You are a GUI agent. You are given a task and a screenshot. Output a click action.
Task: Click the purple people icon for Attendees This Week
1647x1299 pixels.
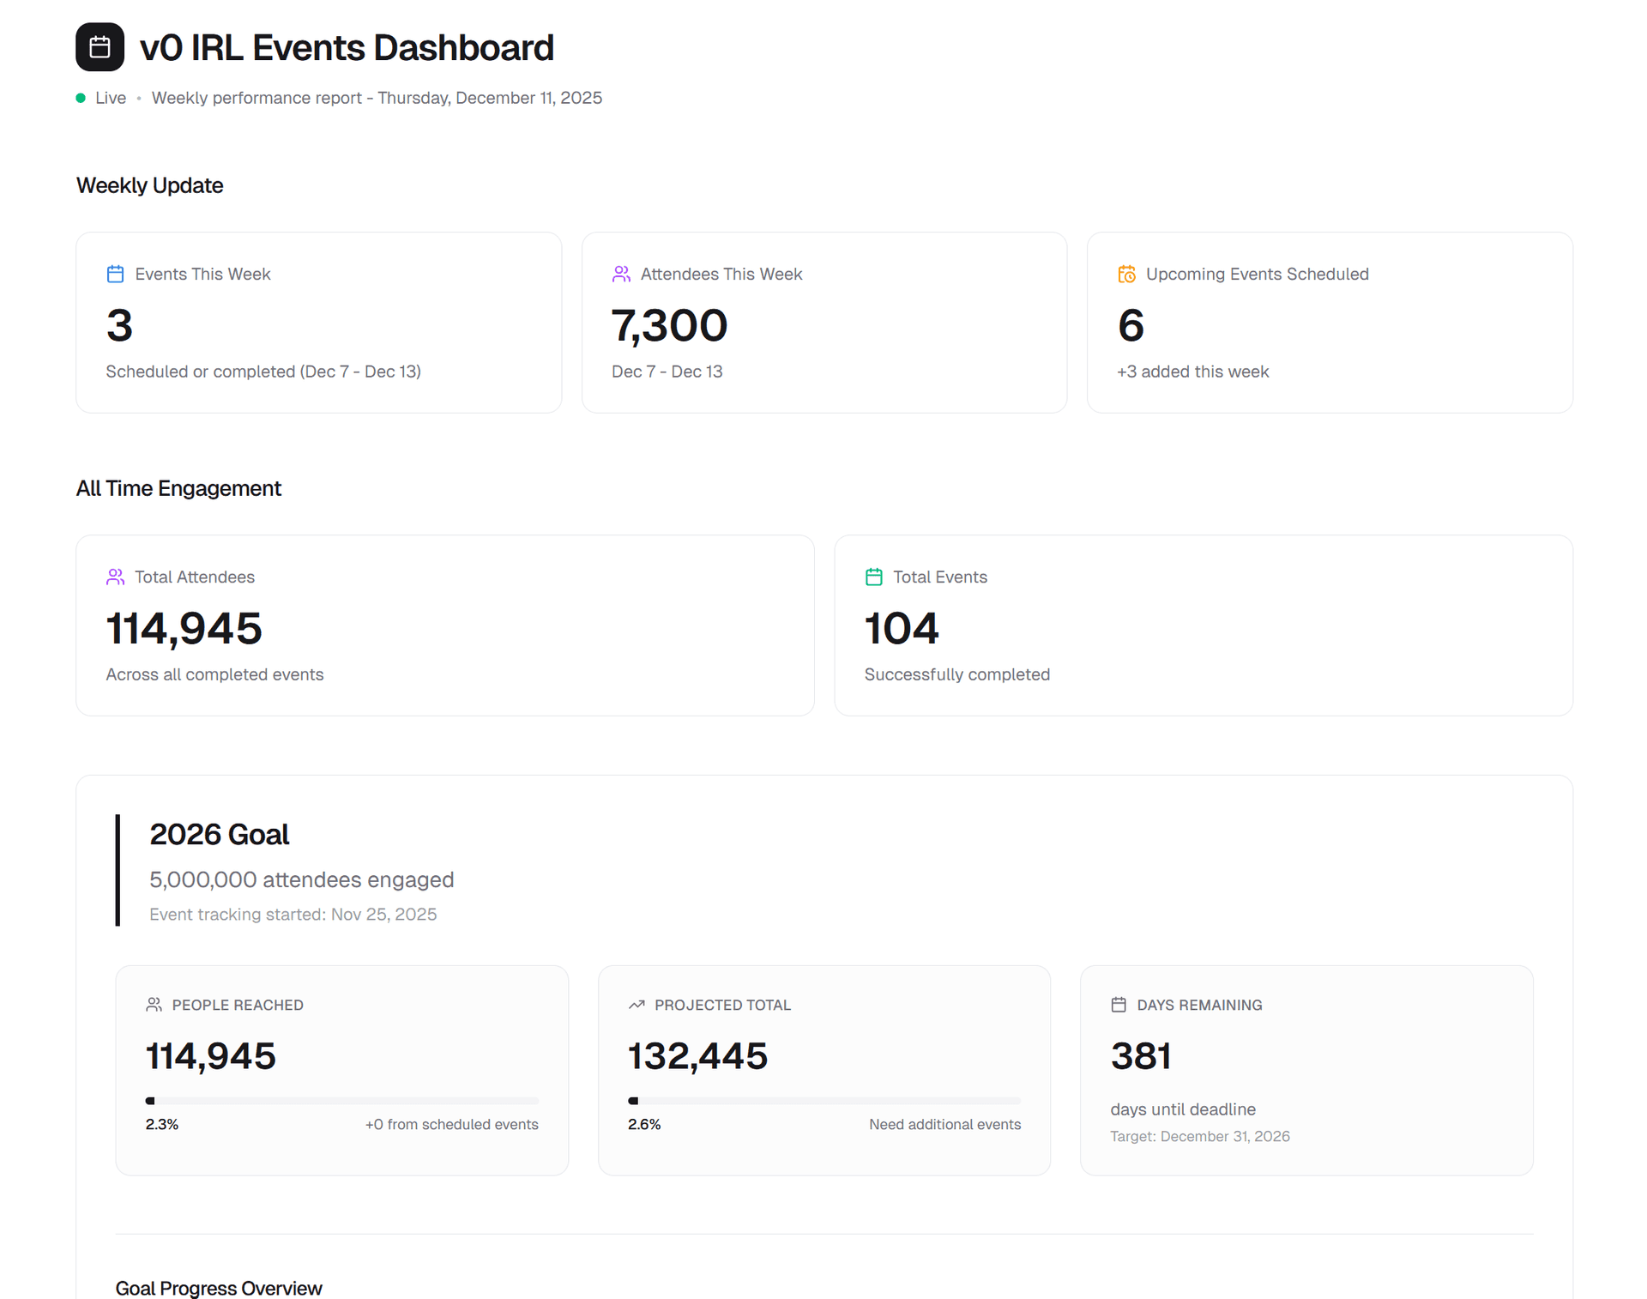621,274
